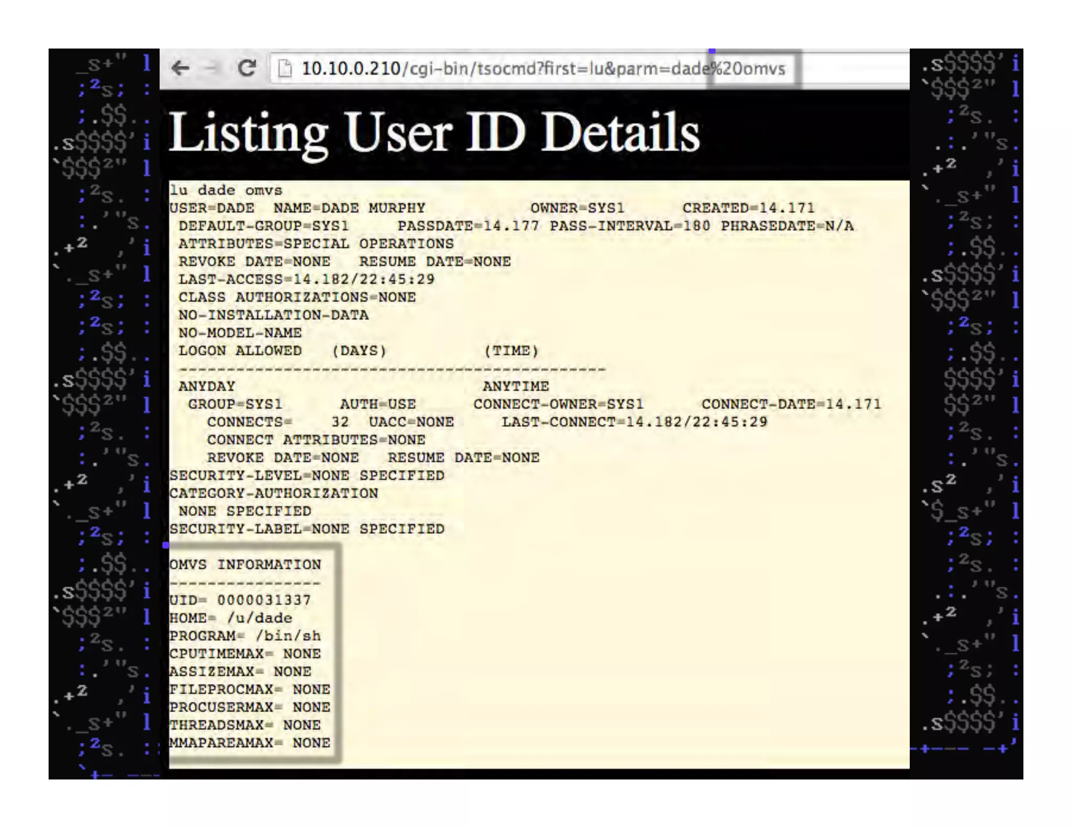This screenshot has height=828, width=1072.
Task: Click SECURITY-LABEL=NONE SPECIFIED line
Action: 307,529
